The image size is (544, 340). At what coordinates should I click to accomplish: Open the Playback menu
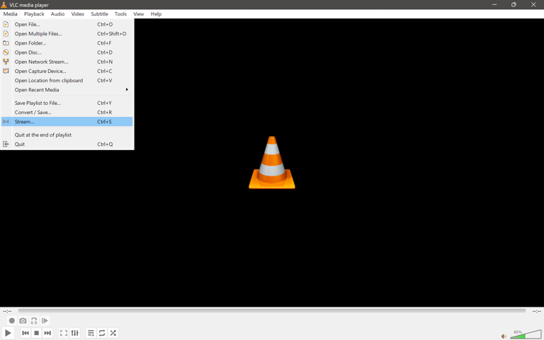point(34,14)
